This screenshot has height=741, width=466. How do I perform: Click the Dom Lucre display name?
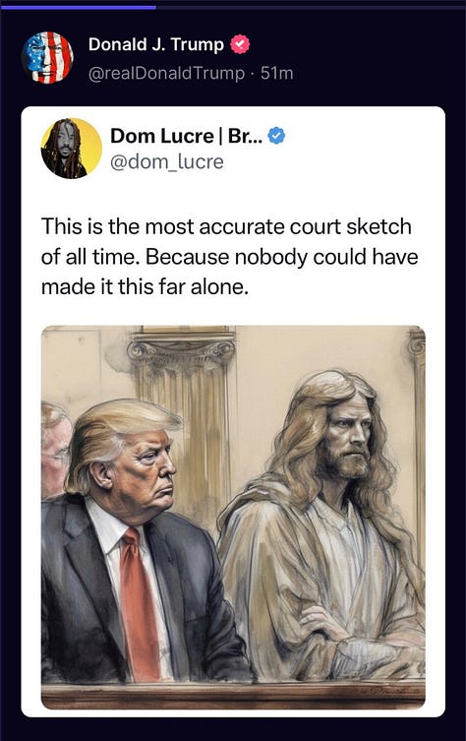coord(161,136)
